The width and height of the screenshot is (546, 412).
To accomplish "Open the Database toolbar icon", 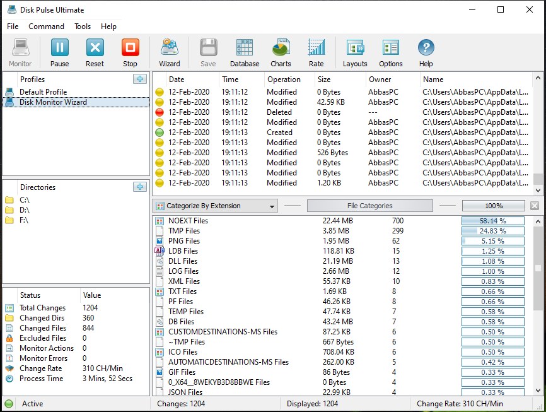I will [245, 48].
